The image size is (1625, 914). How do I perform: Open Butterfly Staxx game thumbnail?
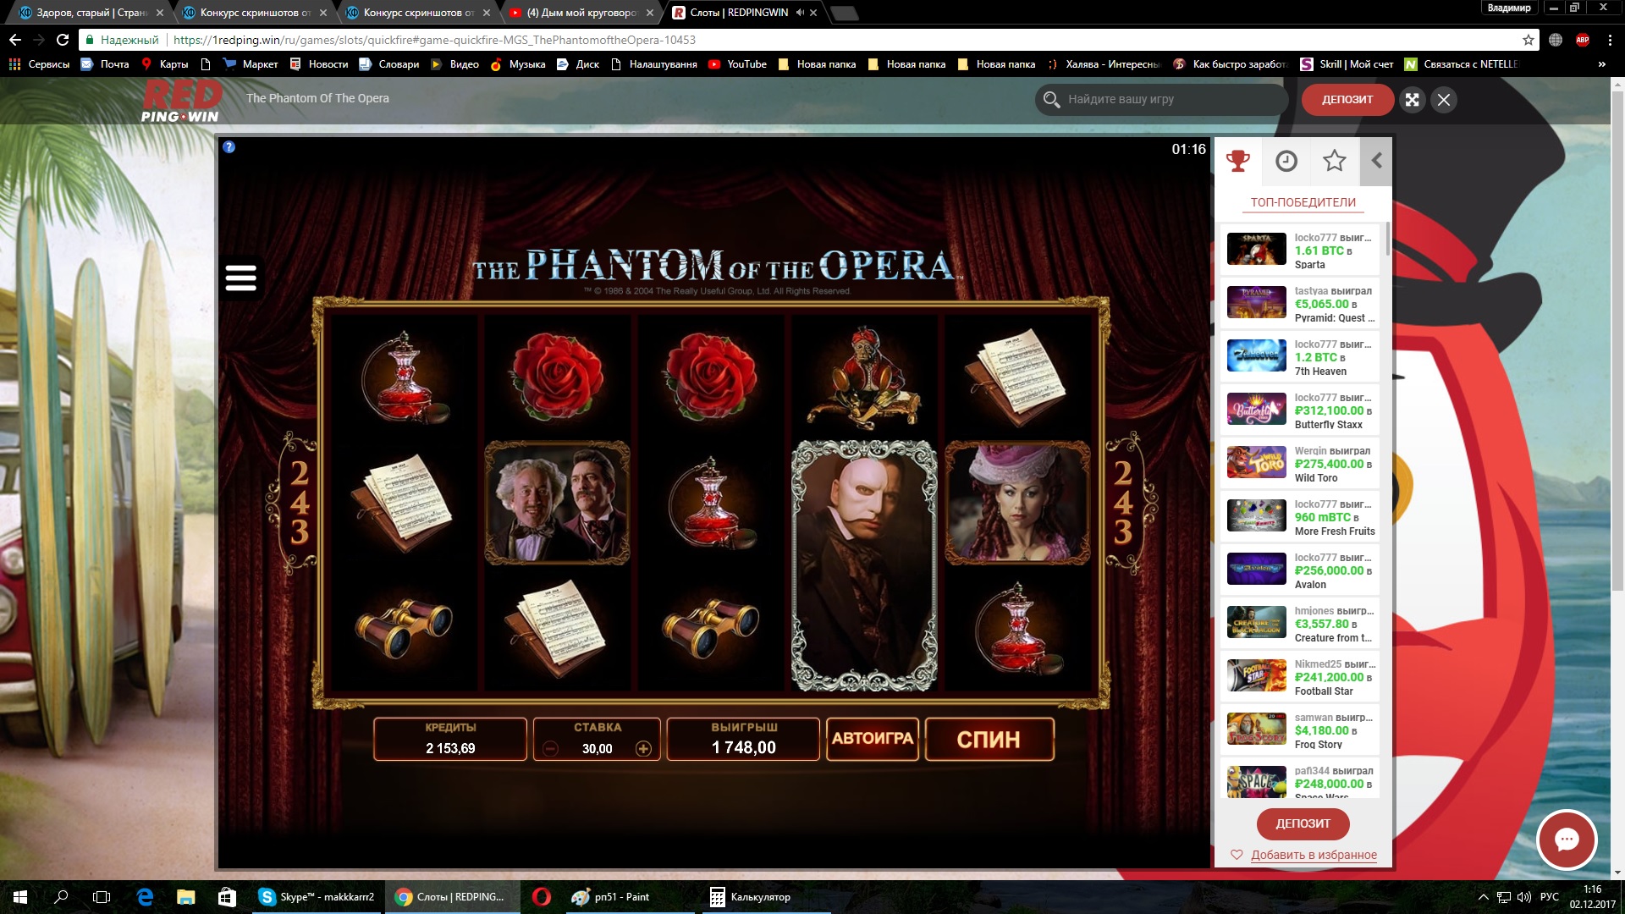point(1256,410)
